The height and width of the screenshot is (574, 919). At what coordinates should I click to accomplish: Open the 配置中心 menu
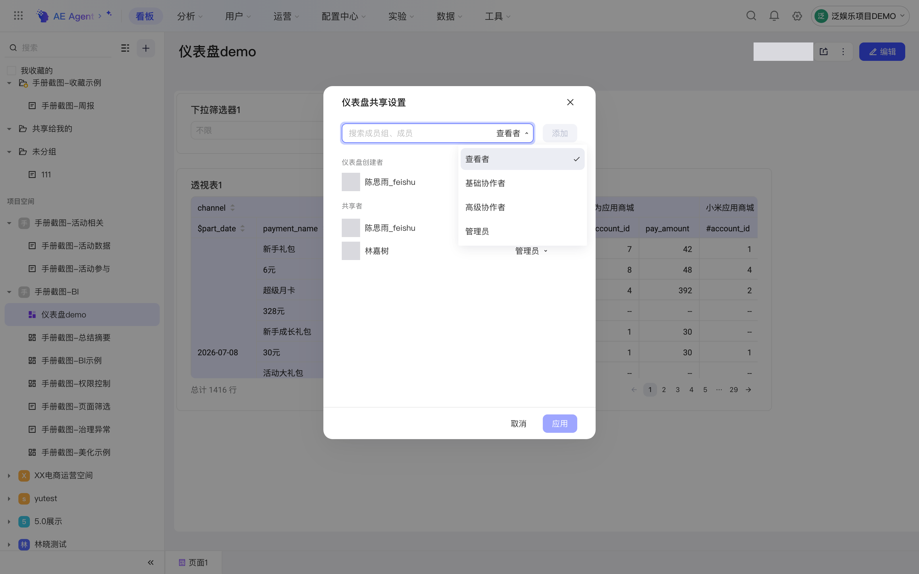click(343, 16)
